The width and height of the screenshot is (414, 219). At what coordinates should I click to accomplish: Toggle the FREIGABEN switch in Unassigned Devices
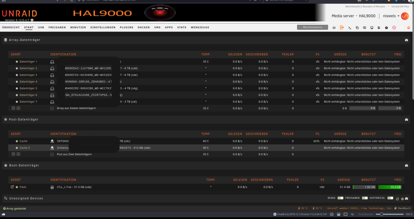pos(365,198)
